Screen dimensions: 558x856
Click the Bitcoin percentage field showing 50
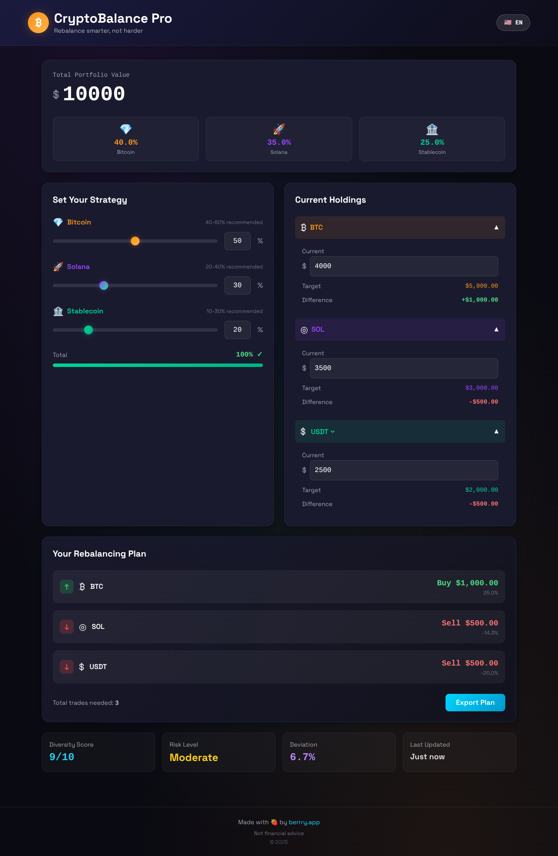[238, 241]
